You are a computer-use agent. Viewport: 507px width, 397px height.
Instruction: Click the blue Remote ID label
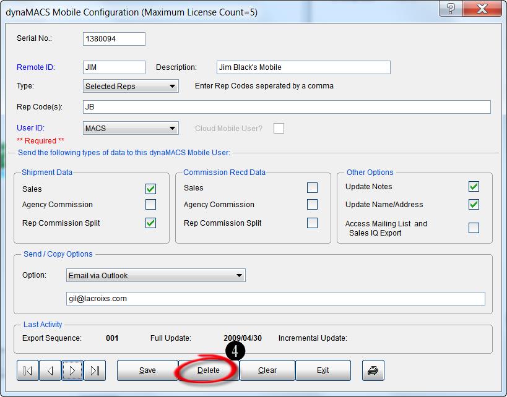coord(36,67)
